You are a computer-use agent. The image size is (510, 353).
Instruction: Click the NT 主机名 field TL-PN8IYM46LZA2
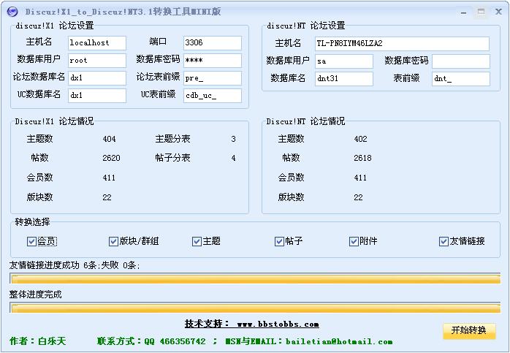coord(402,44)
